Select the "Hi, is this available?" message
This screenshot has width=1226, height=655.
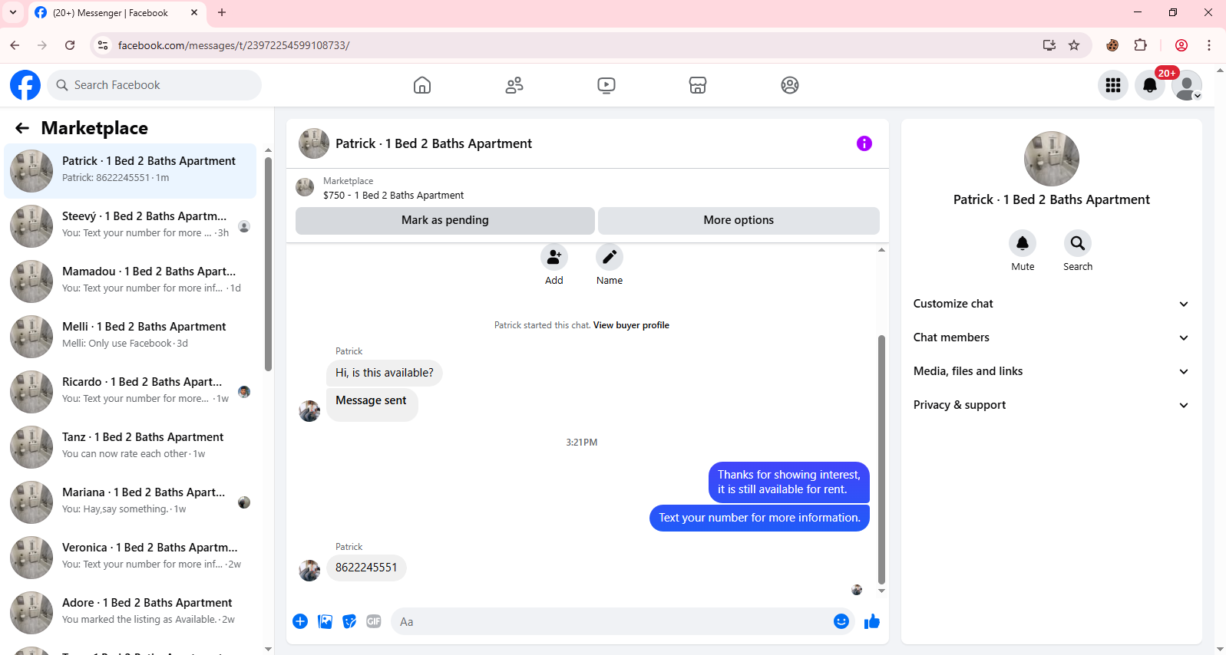pos(385,373)
